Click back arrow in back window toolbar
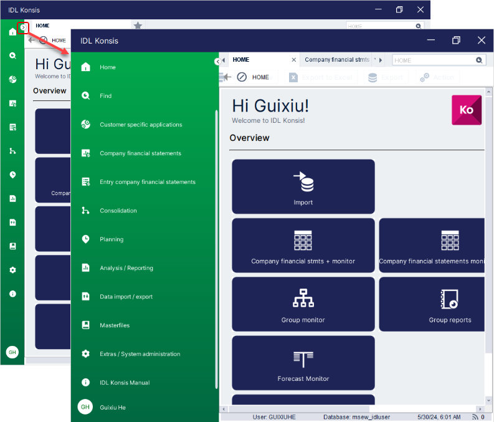Image resolution: width=494 pixels, height=422 pixels. pyautogui.click(x=31, y=40)
